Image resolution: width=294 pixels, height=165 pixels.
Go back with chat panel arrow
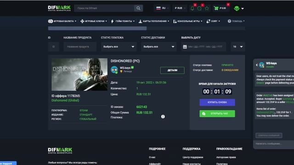[x=256, y=65]
